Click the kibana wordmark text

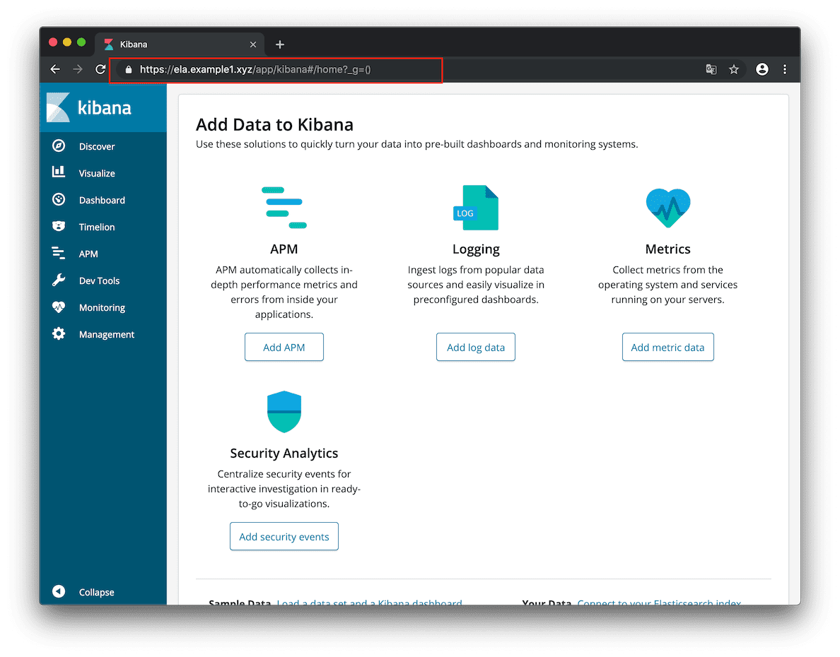tap(105, 107)
